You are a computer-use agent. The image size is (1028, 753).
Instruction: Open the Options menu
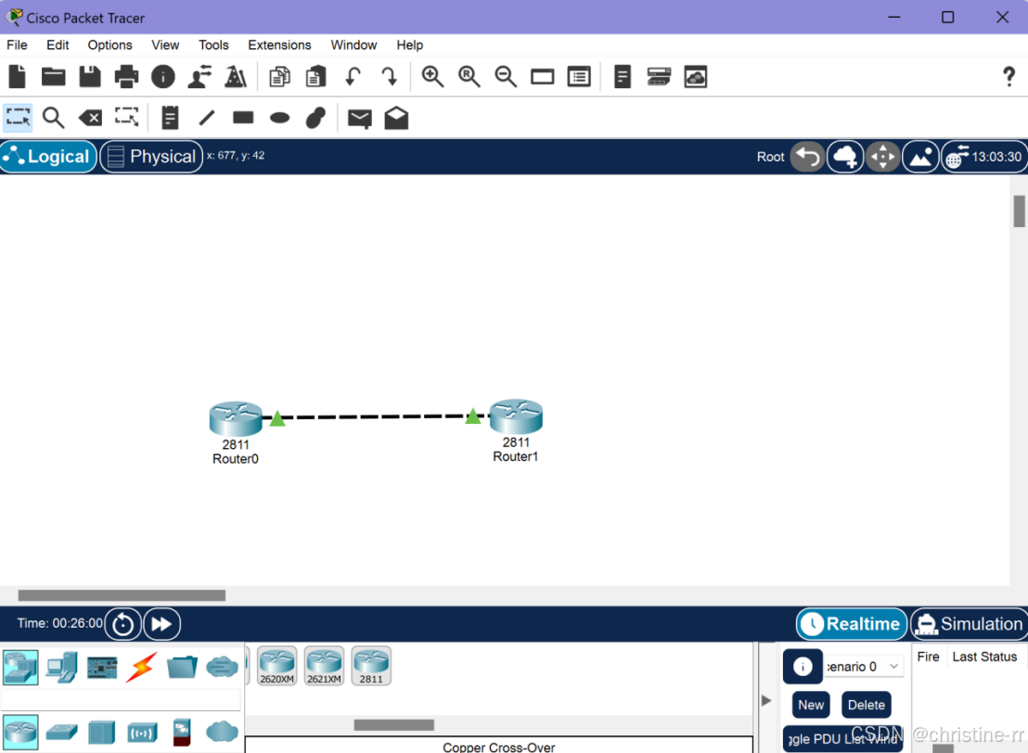(110, 45)
